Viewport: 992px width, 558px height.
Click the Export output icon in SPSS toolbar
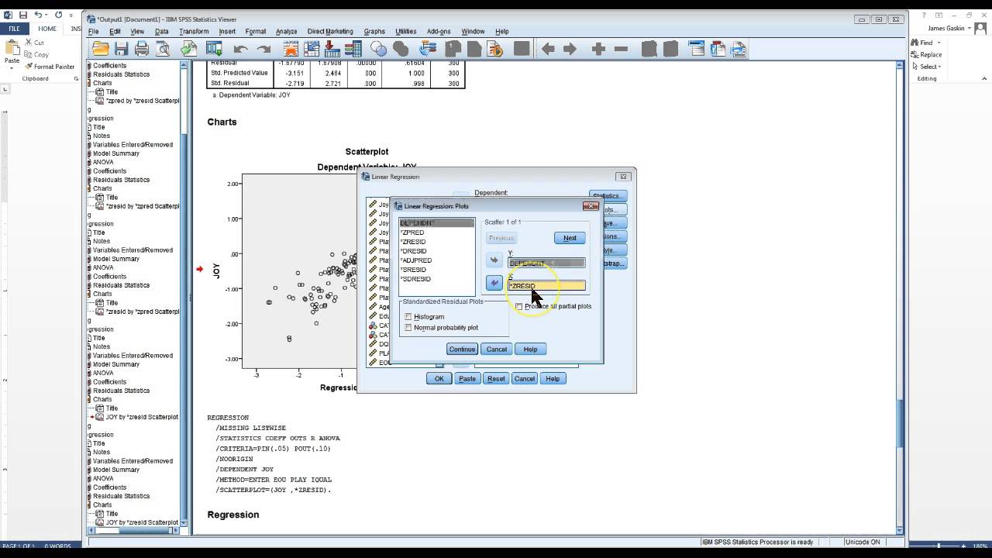[x=189, y=49]
